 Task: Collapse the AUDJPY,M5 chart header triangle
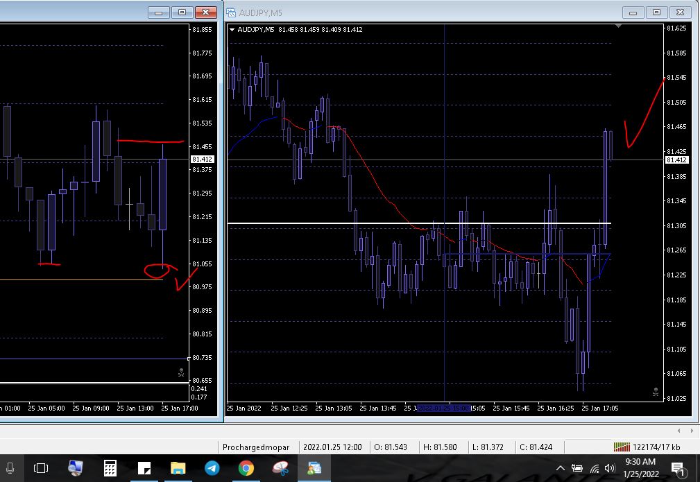[232, 30]
